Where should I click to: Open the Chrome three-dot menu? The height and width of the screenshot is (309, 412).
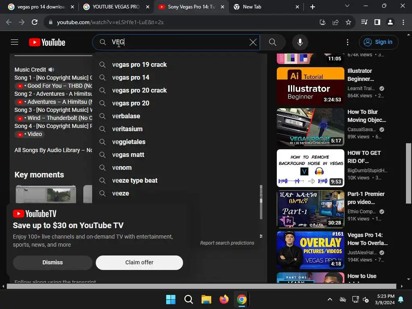click(x=403, y=23)
